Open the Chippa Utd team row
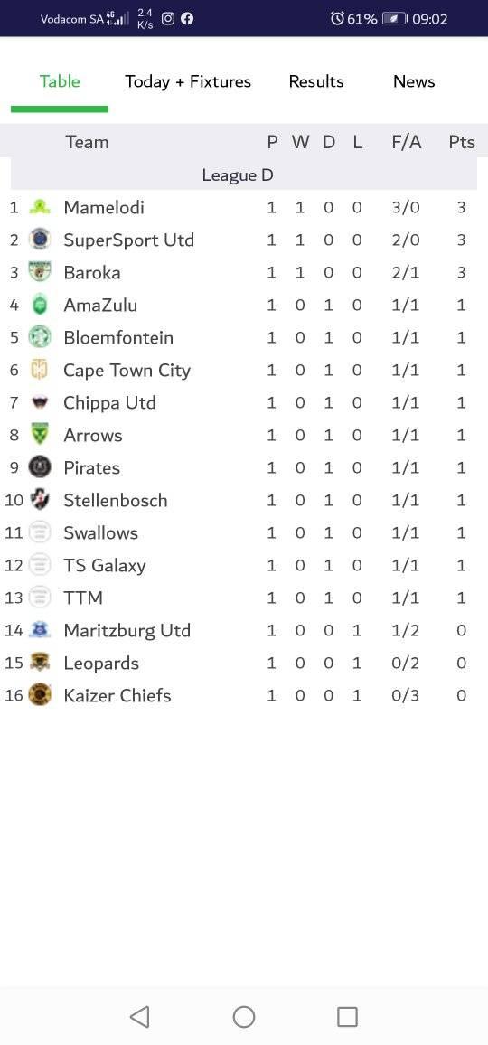Image resolution: width=488 pixels, height=1045 pixels. (244, 402)
